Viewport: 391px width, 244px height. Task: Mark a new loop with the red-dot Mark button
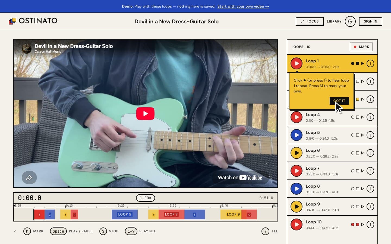click(x=361, y=47)
